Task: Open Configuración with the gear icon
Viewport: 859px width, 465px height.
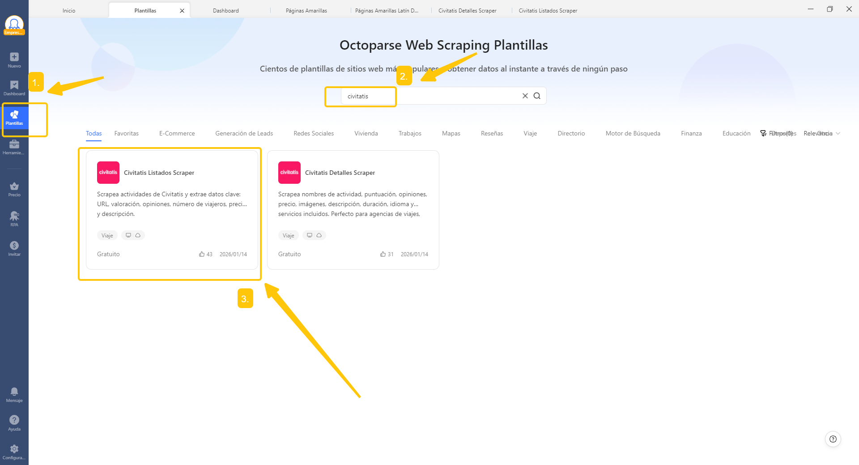Action: pos(14,449)
